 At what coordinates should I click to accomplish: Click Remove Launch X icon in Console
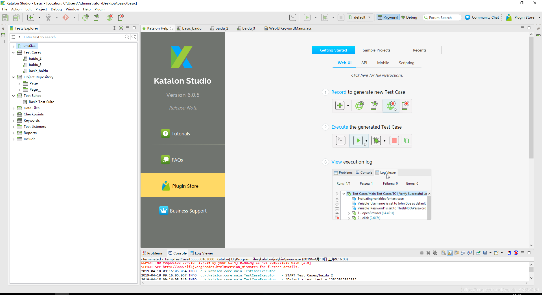point(428,253)
